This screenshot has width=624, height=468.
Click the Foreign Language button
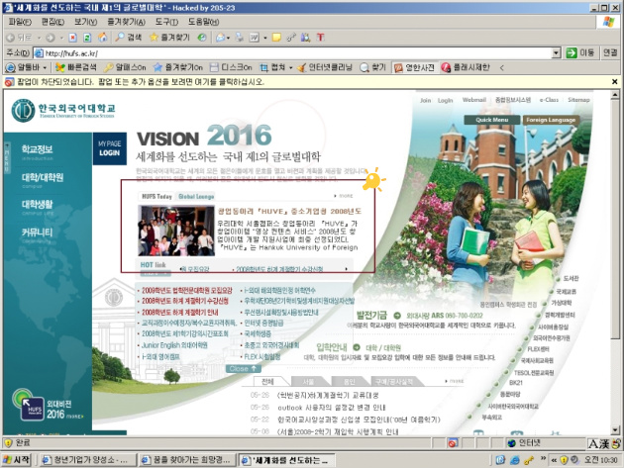pos(551,120)
